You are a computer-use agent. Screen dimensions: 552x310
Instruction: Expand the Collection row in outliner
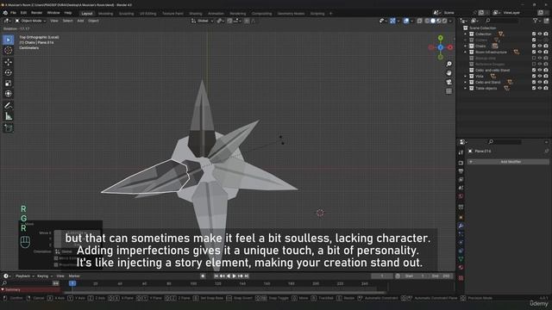tap(466, 34)
